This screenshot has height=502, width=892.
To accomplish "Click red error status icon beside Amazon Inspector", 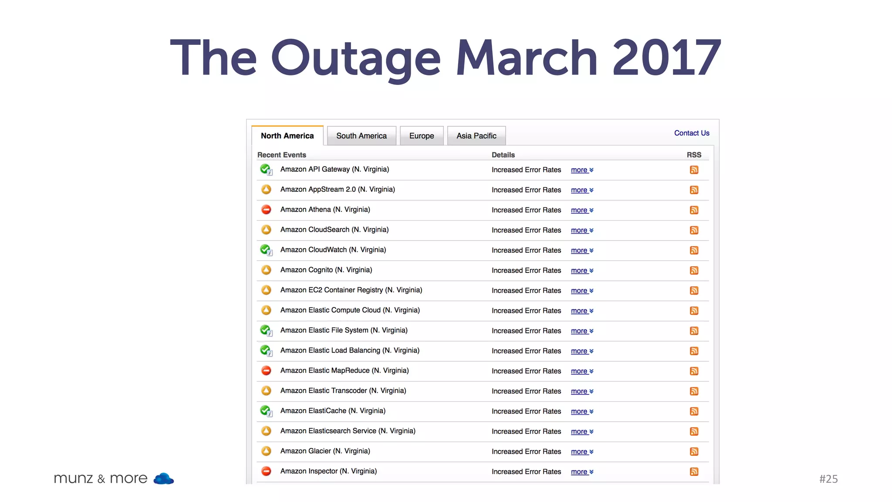I will point(266,471).
